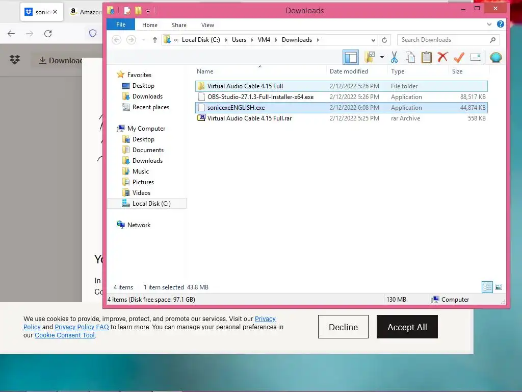Image resolution: width=522 pixels, height=392 pixels.
Task: Select sonicexeENGLISH.exe file
Action: pos(342,107)
